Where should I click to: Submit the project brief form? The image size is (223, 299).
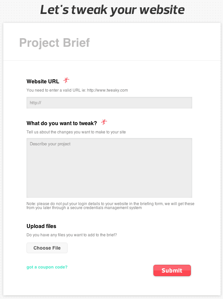pos(172,270)
